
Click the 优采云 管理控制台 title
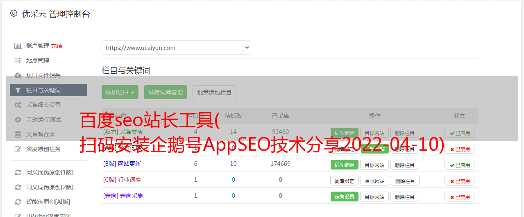tap(56, 14)
